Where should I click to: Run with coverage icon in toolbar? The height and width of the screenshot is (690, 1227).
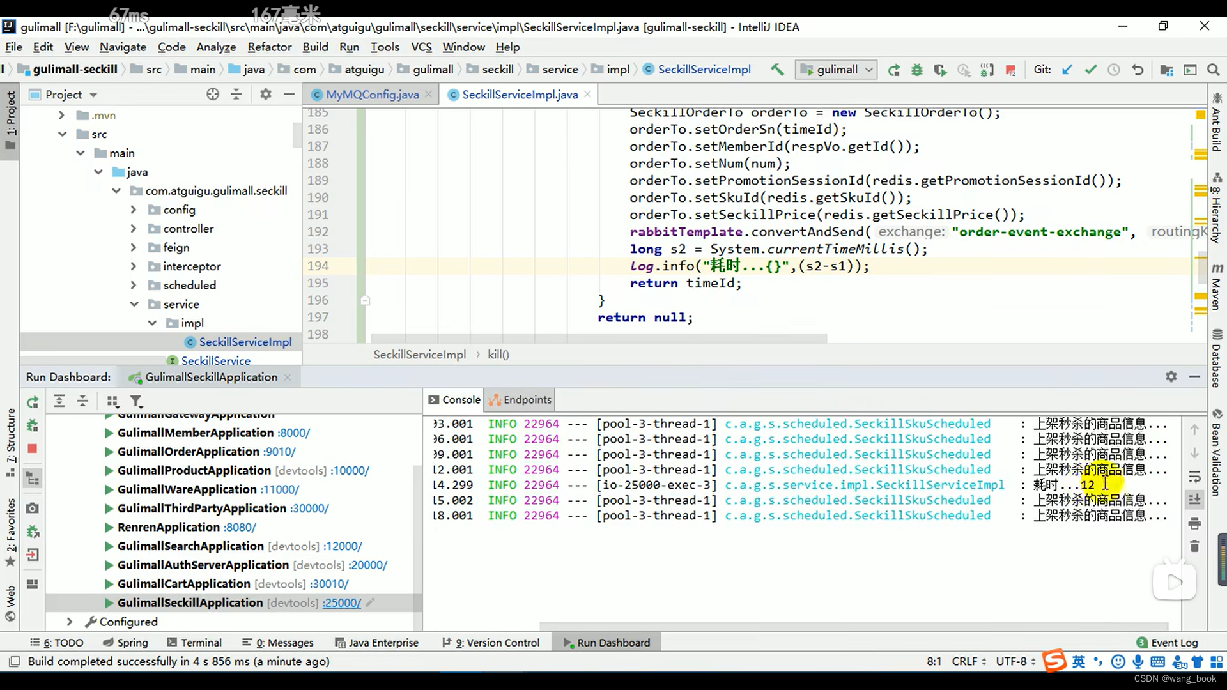pos(939,70)
